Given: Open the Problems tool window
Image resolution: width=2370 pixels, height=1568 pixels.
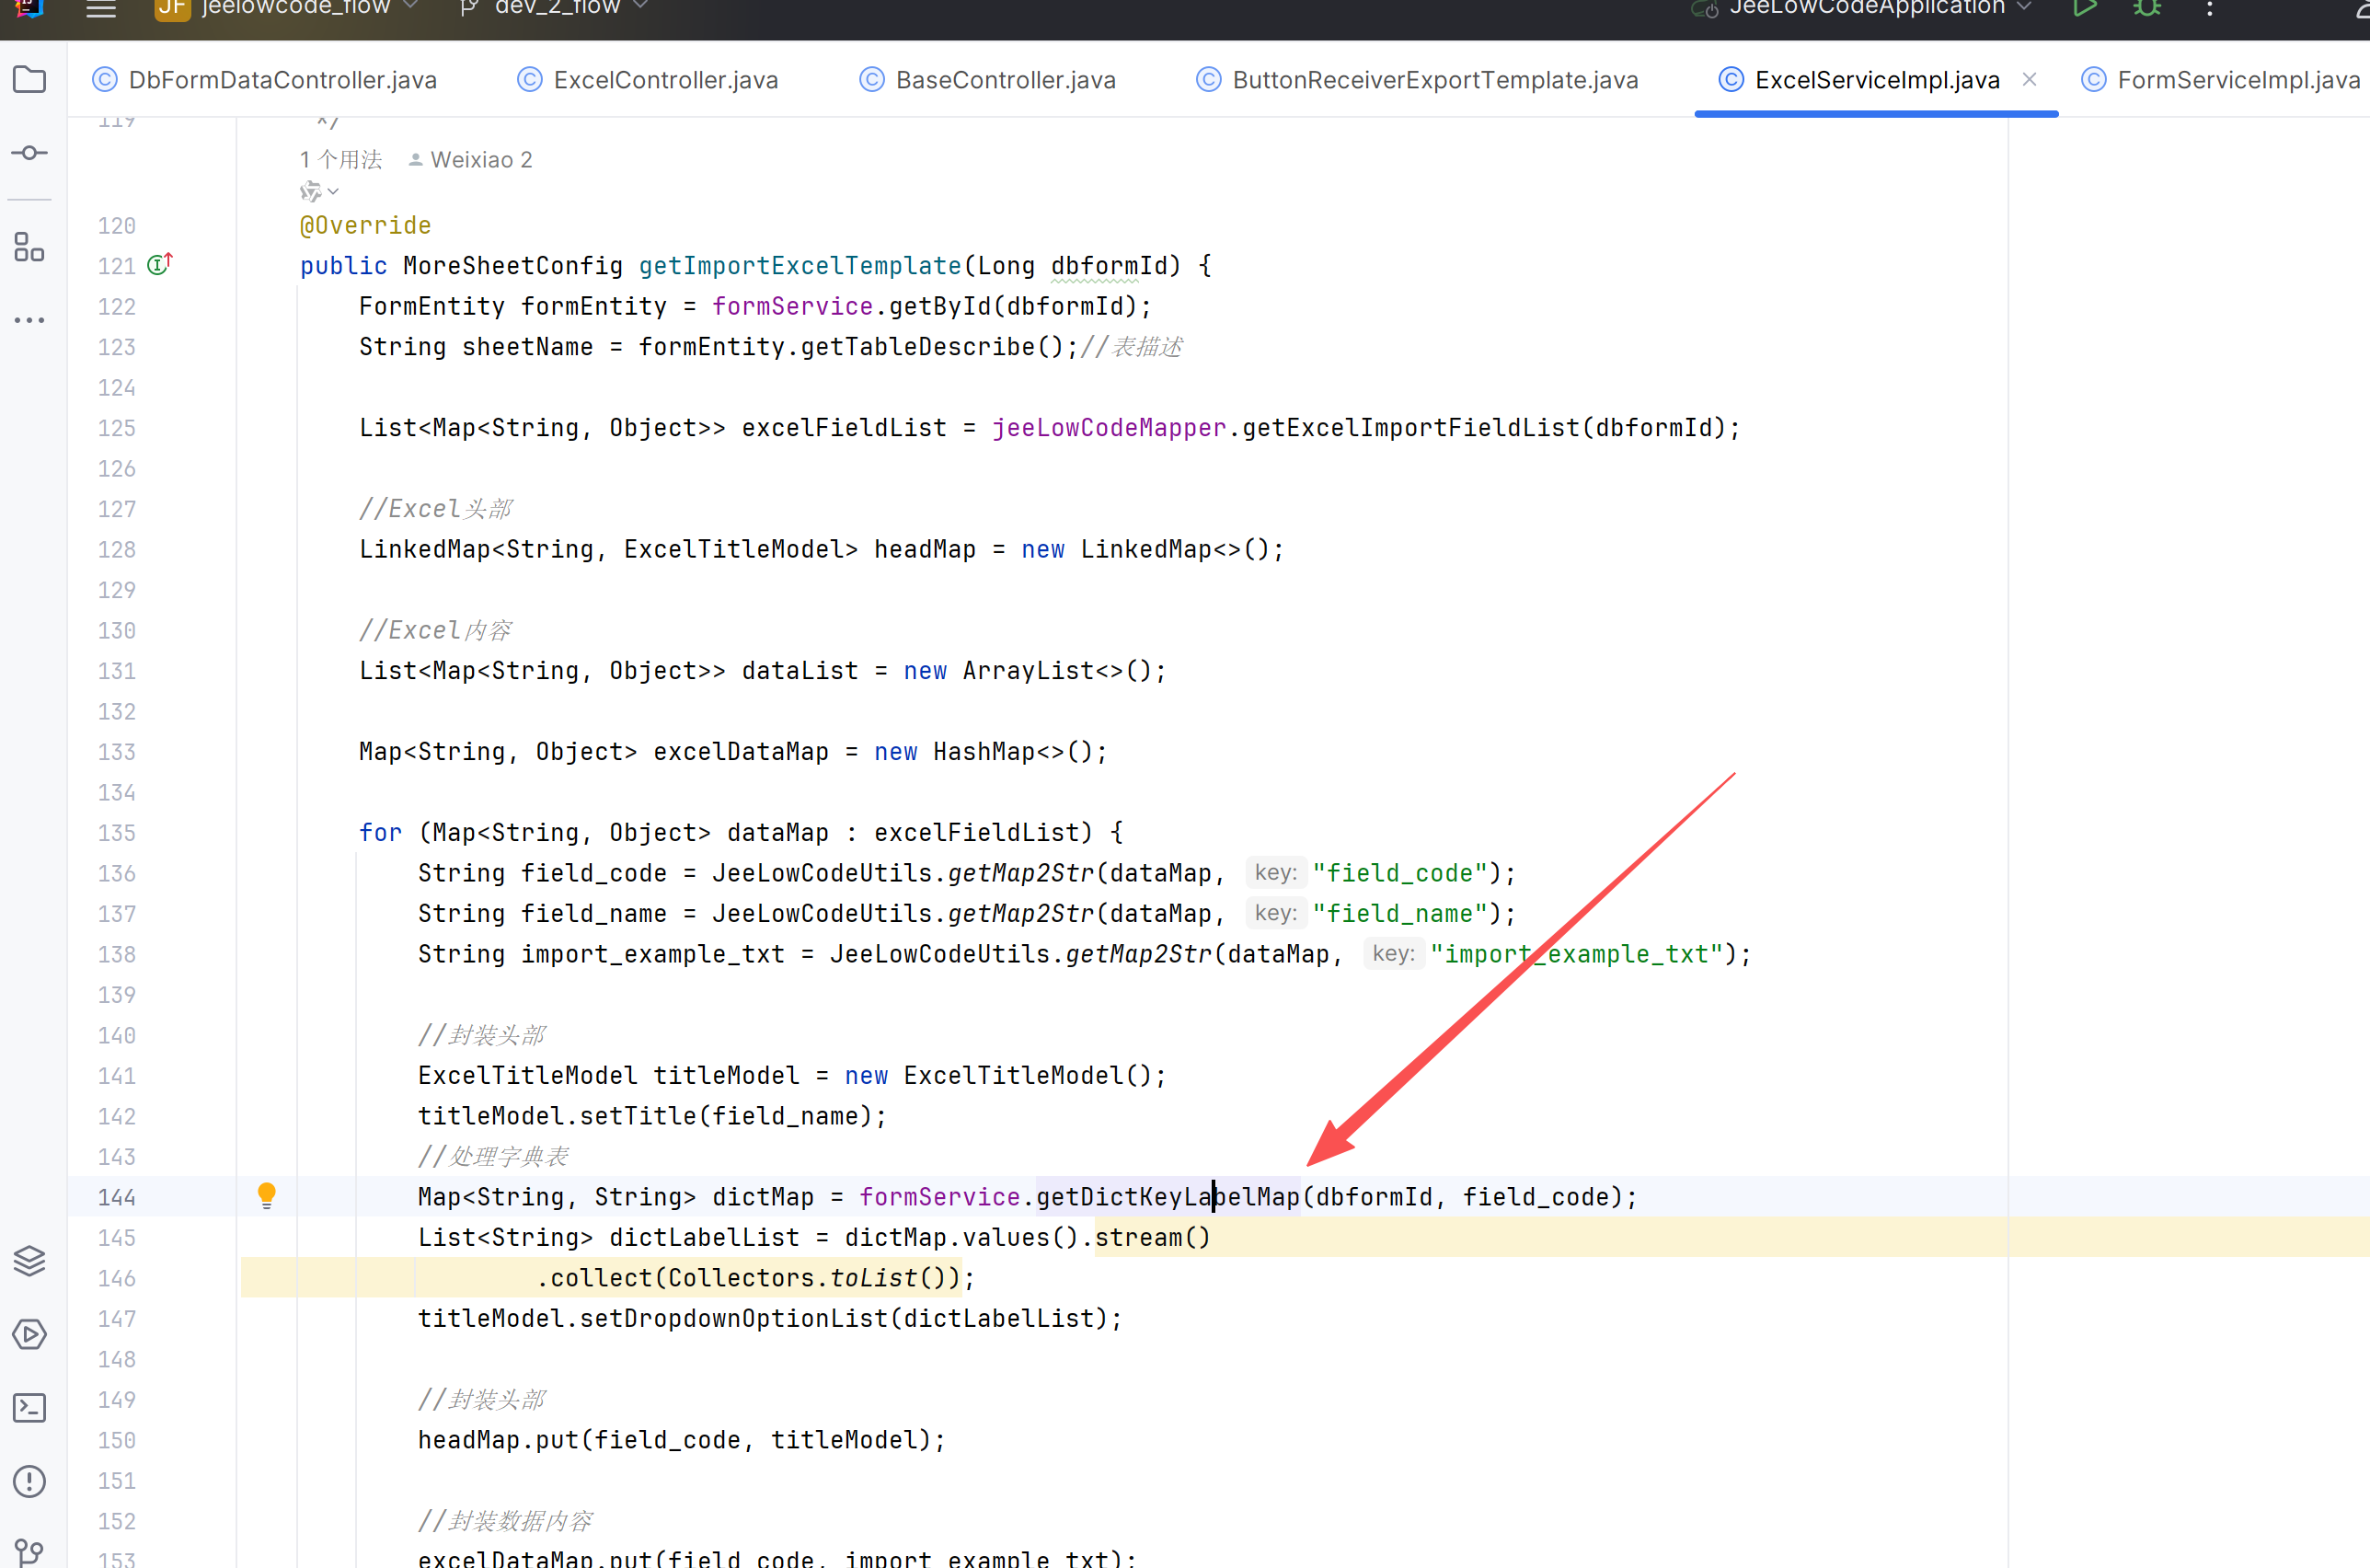Looking at the screenshot, I should point(29,1481).
